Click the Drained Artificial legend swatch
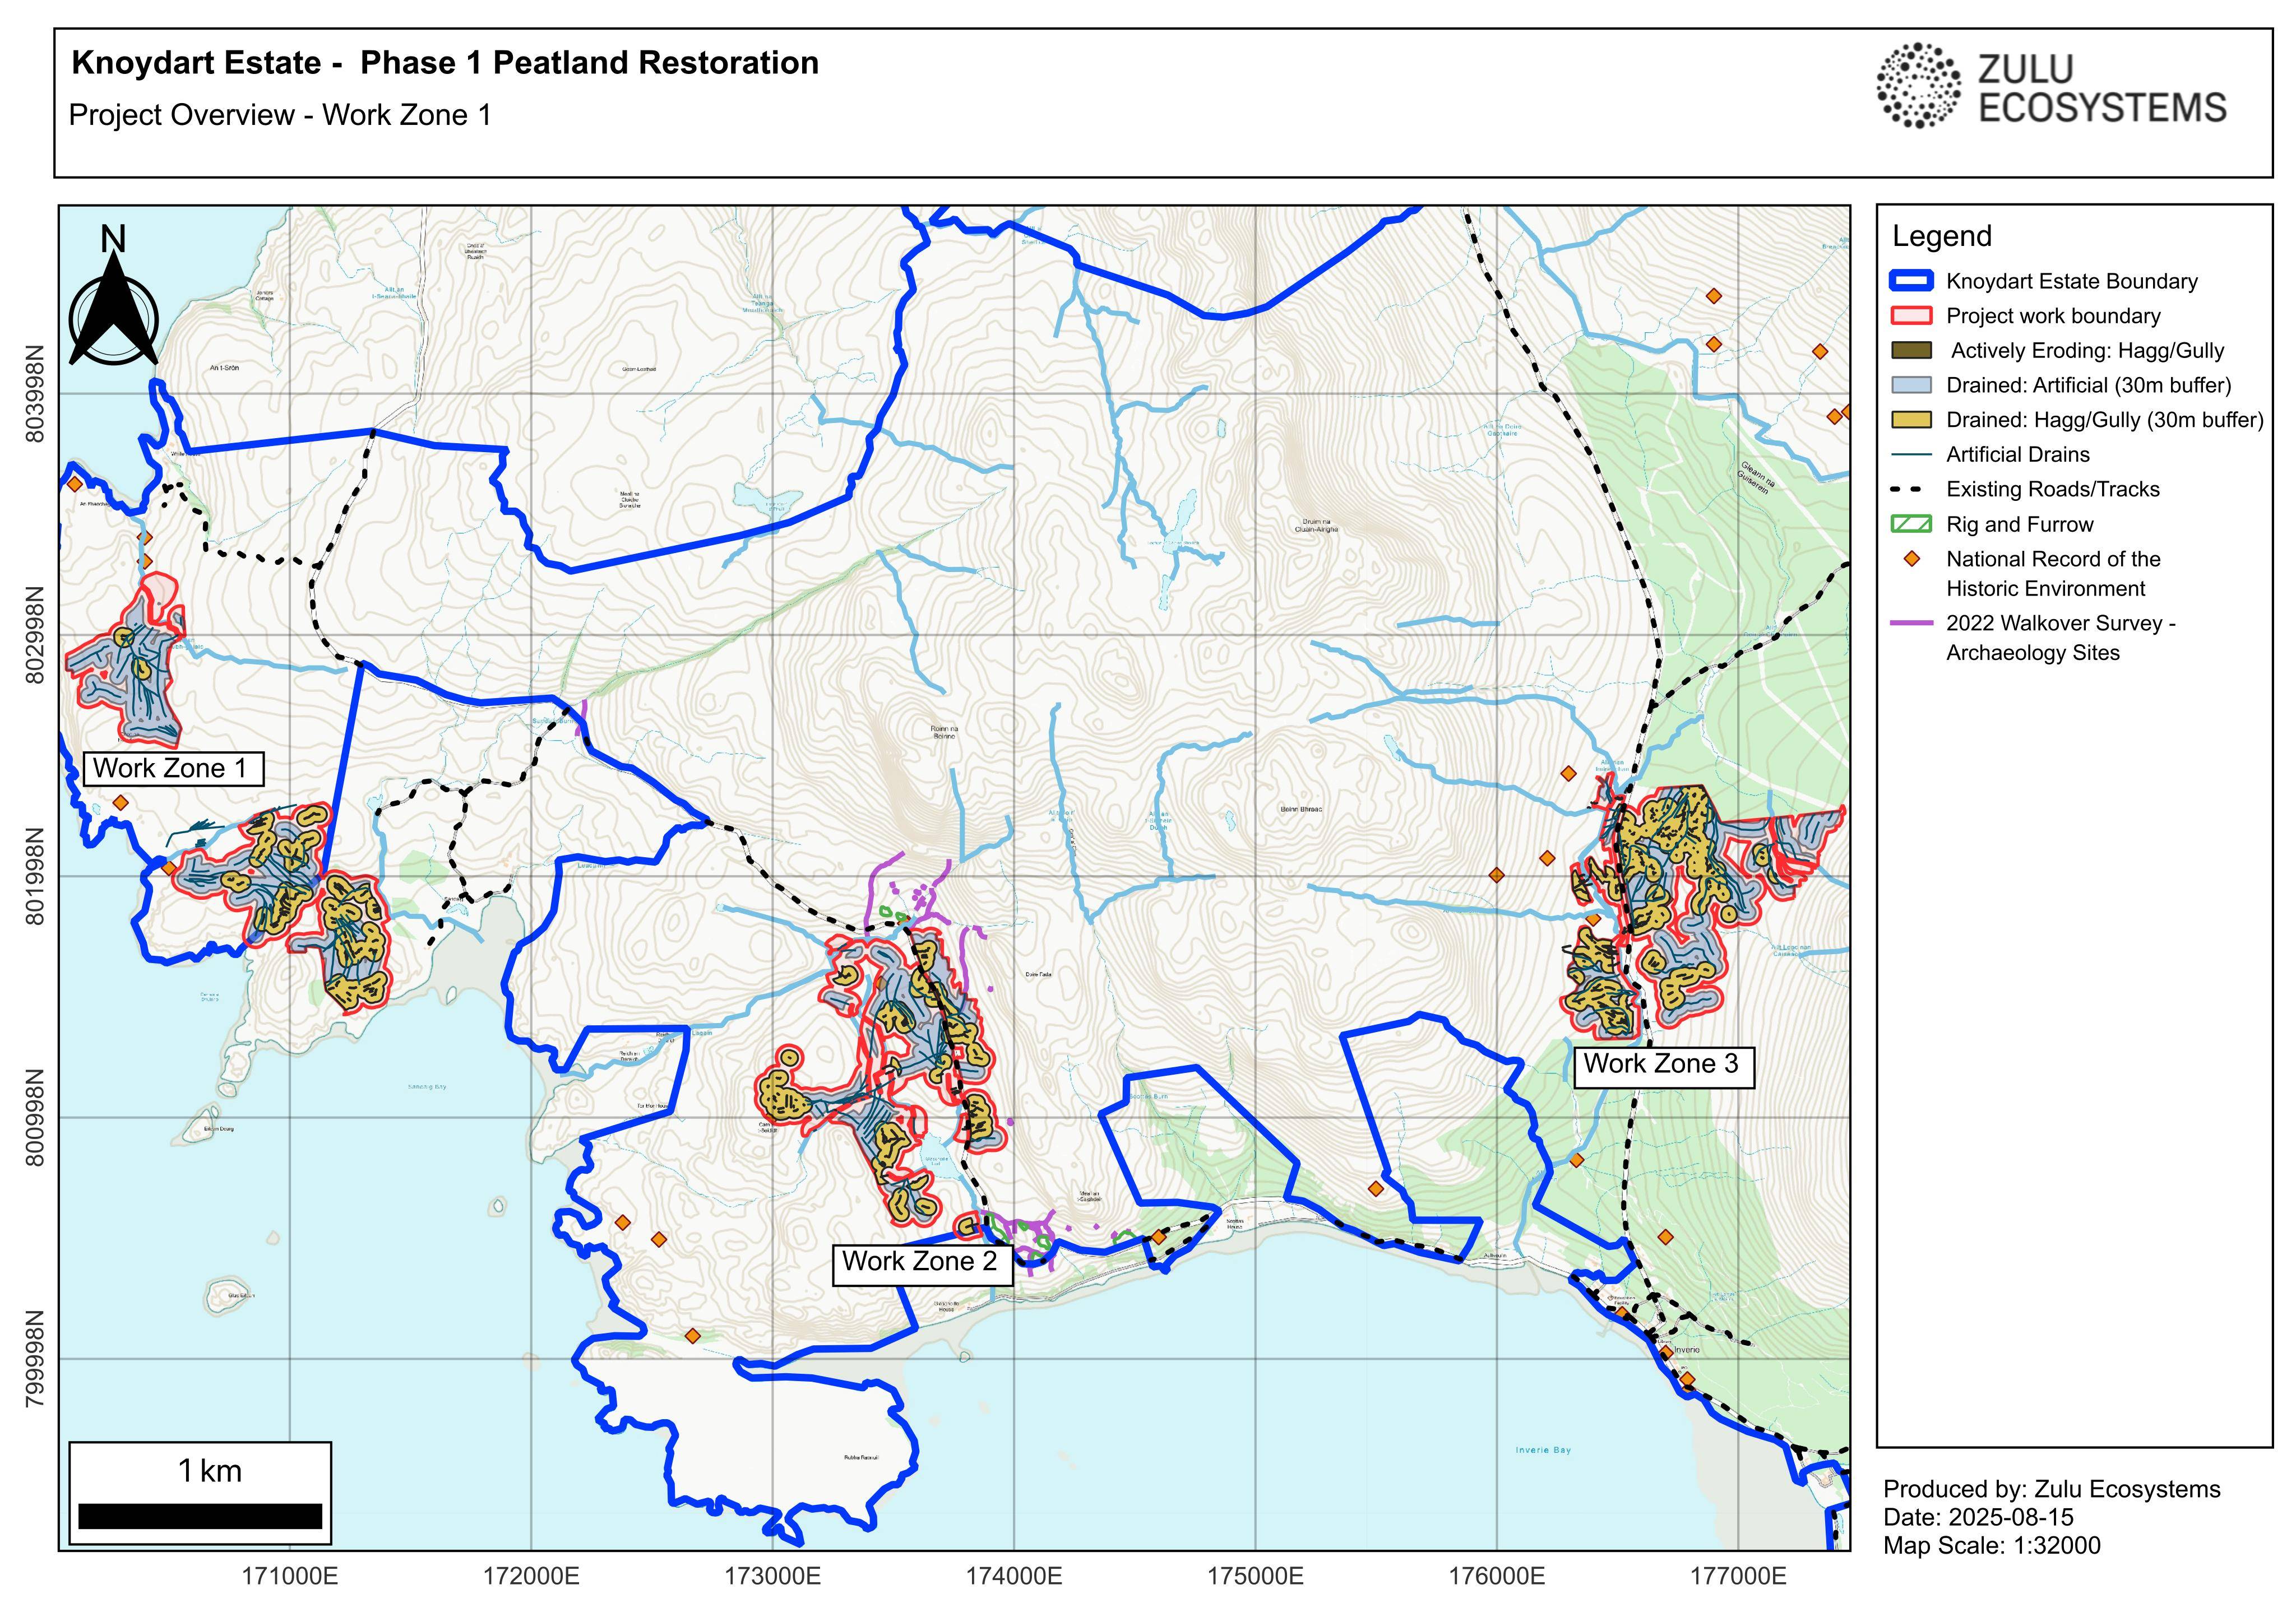2296x1622 pixels. pos(1911,385)
